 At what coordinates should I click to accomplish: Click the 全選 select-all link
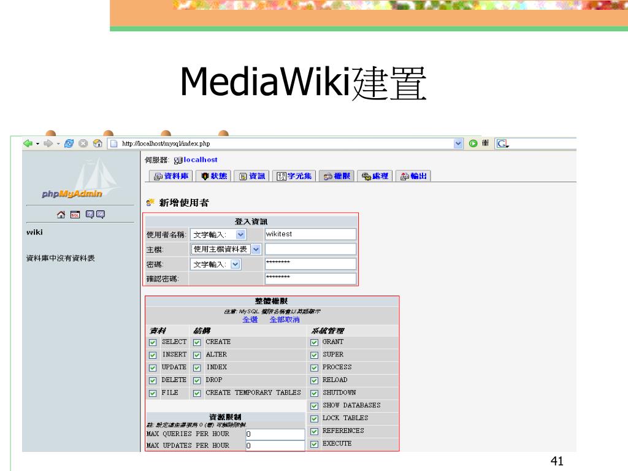coord(250,320)
